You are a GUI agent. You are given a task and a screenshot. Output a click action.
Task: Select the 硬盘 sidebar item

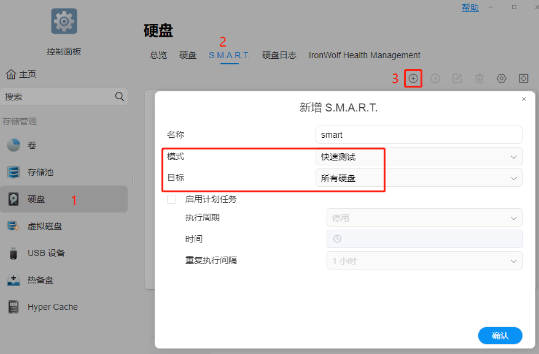(x=64, y=199)
